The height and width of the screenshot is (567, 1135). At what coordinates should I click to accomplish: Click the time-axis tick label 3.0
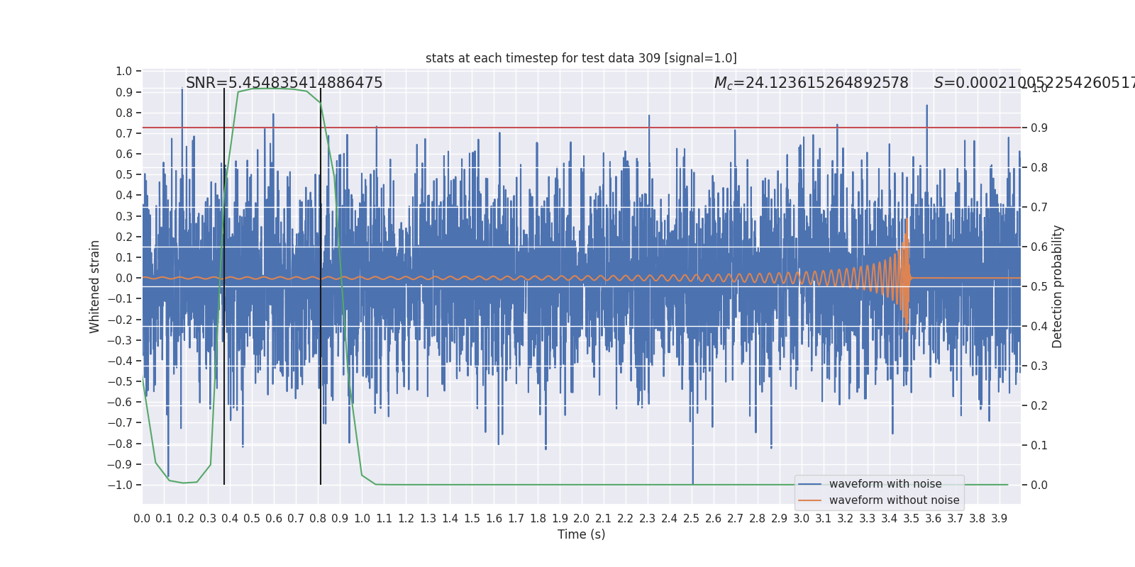pyautogui.click(x=802, y=519)
